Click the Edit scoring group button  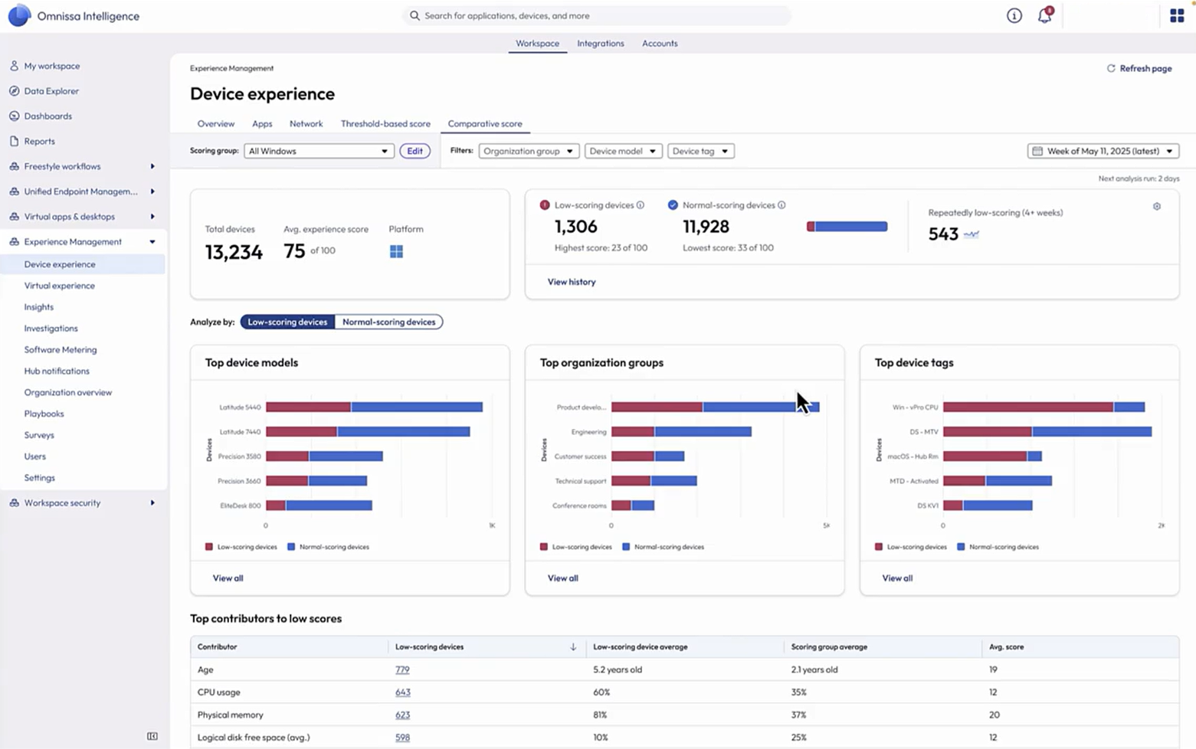coord(415,151)
